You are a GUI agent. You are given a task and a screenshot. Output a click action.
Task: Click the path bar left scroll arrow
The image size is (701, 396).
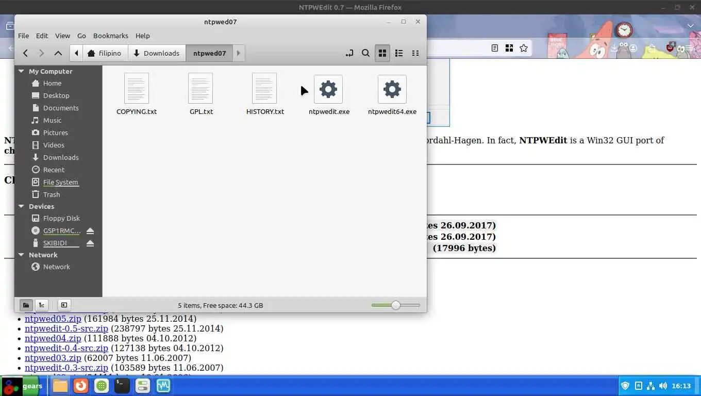pyautogui.click(x=76, y=53)
